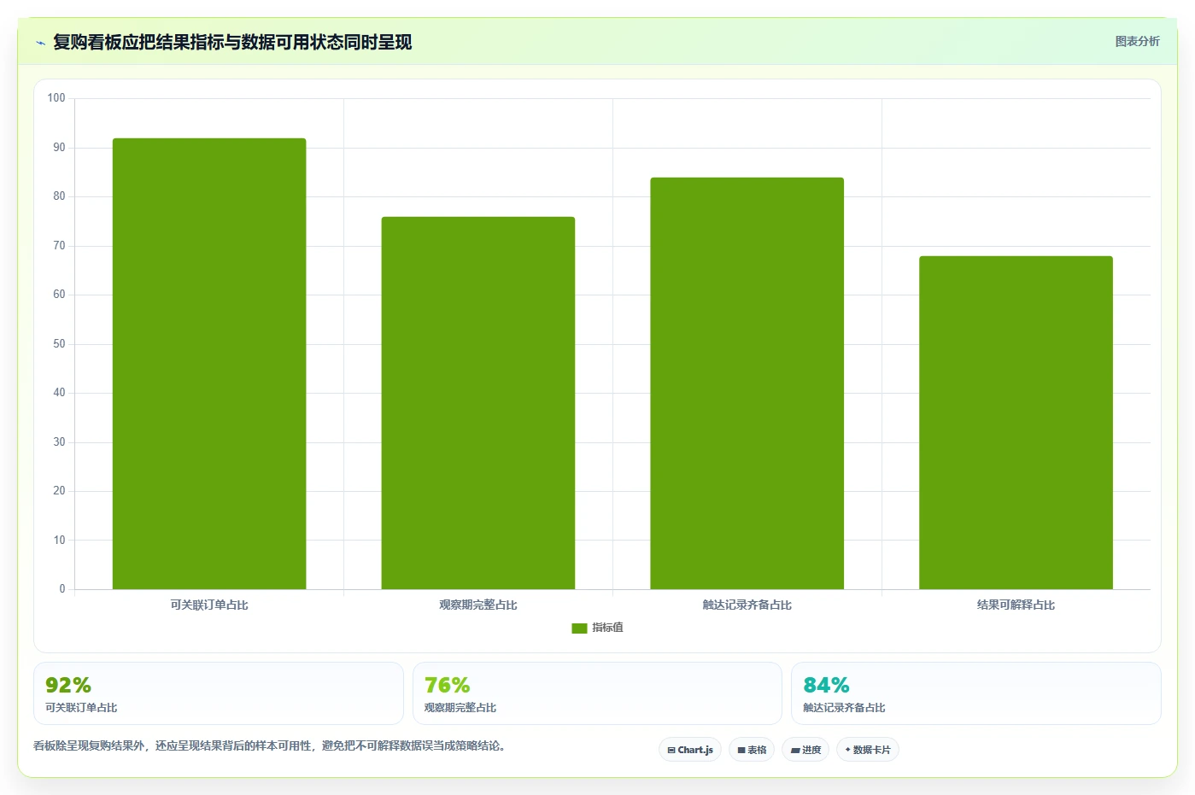Select the 表格 tag pill
Screen dimensions: 1195x795
pos(752,750)
